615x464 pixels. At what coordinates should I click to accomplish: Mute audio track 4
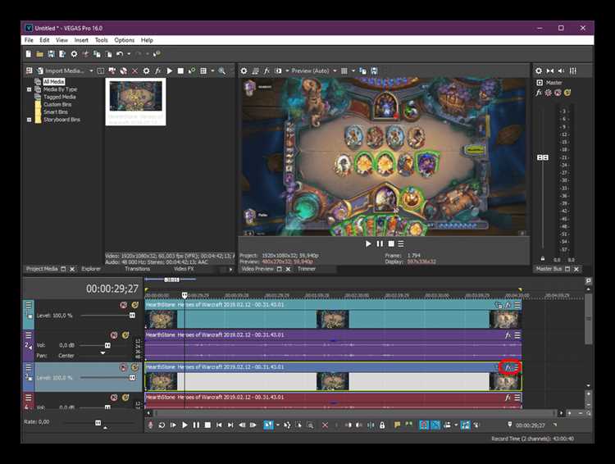tap(114, 398)
